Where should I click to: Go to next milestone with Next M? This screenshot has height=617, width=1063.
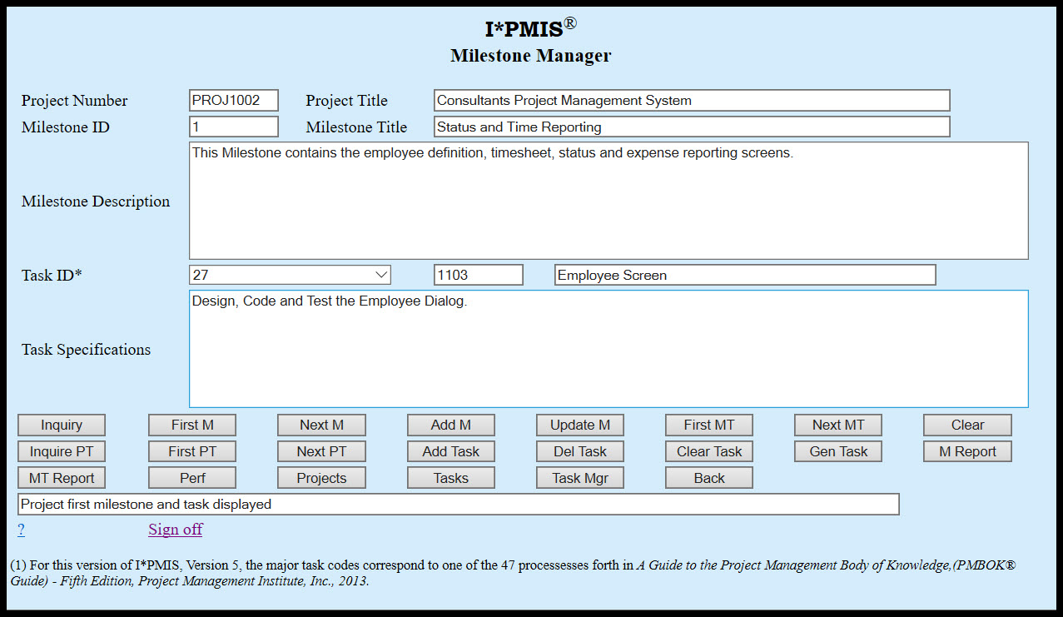pos(321,425)
